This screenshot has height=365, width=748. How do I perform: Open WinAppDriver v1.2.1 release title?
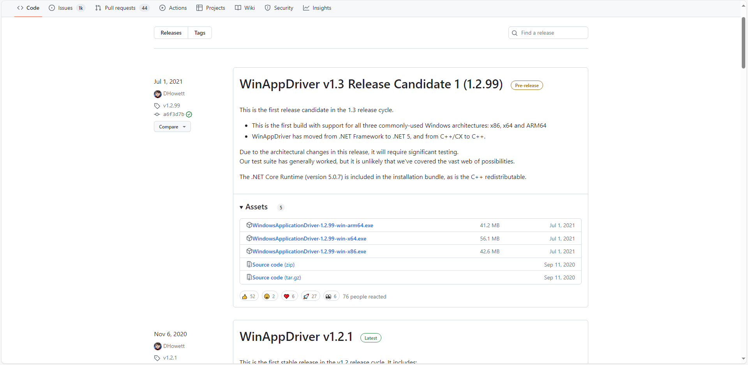(x=296, y=337)
